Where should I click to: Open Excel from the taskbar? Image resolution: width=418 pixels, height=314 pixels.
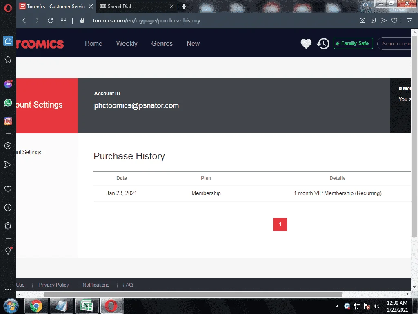click(x=87, y=306)
